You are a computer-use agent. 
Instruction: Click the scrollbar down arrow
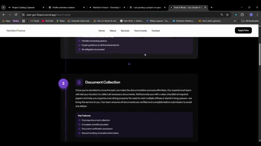[x=260, y=141]
